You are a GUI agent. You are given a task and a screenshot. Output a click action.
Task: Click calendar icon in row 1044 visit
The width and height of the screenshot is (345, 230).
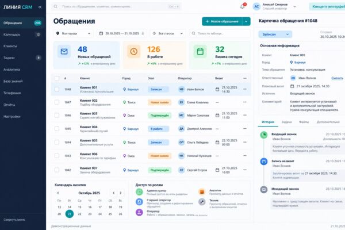(217, 143)
